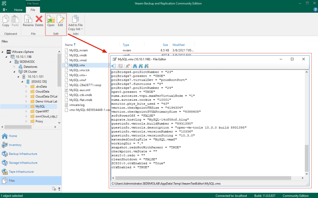Click the navigation pane configure icon
Screen dimensions: 318x198
(54, 189)
